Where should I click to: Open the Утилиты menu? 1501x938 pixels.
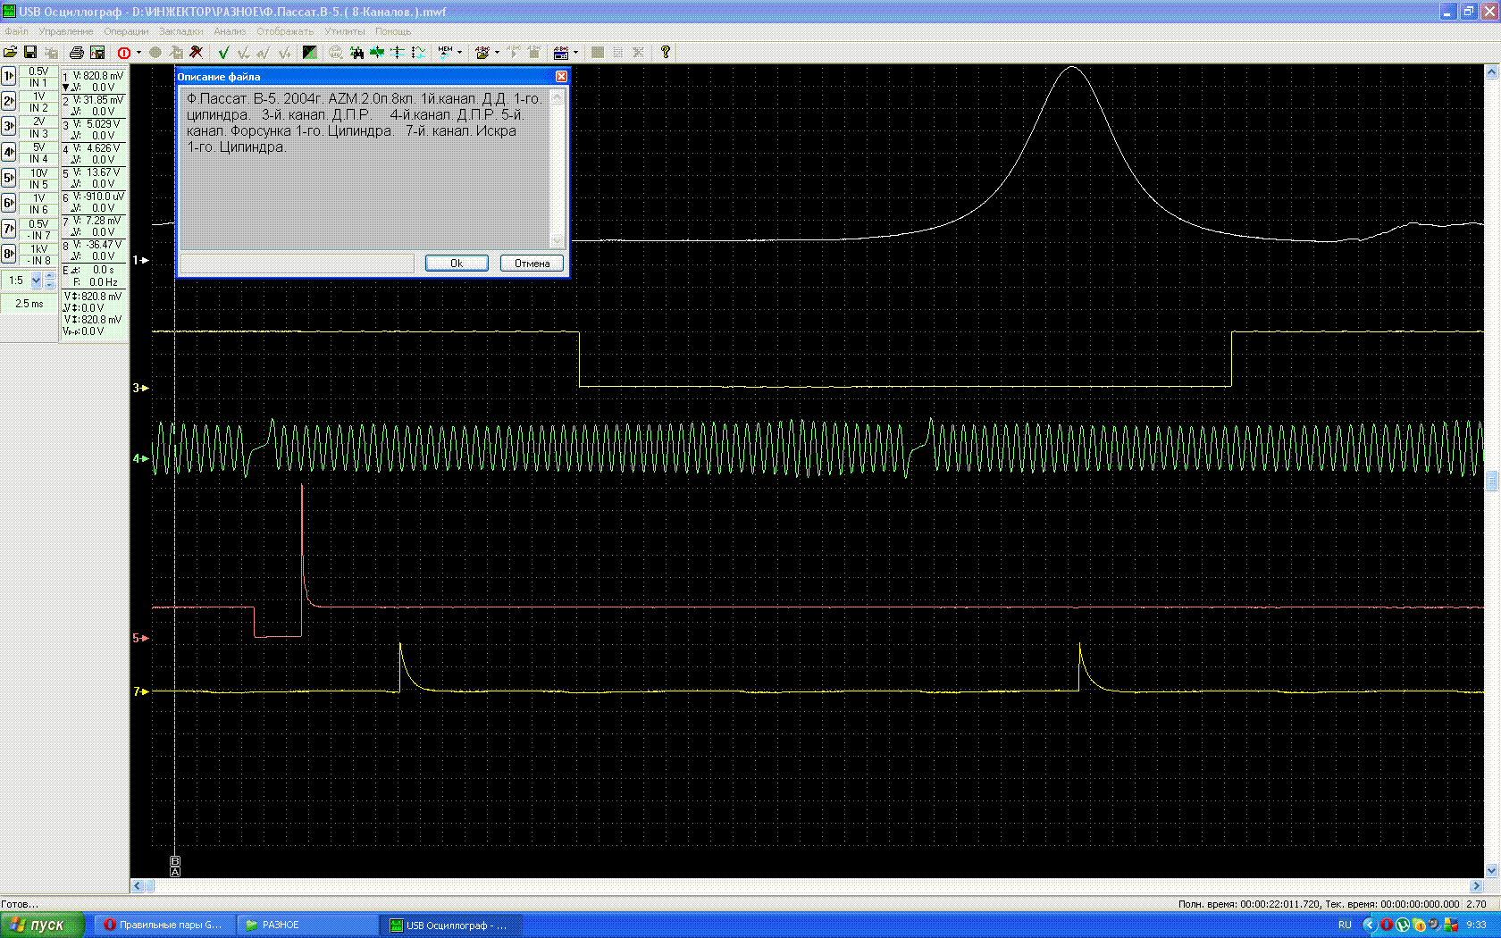pos(345,31)
